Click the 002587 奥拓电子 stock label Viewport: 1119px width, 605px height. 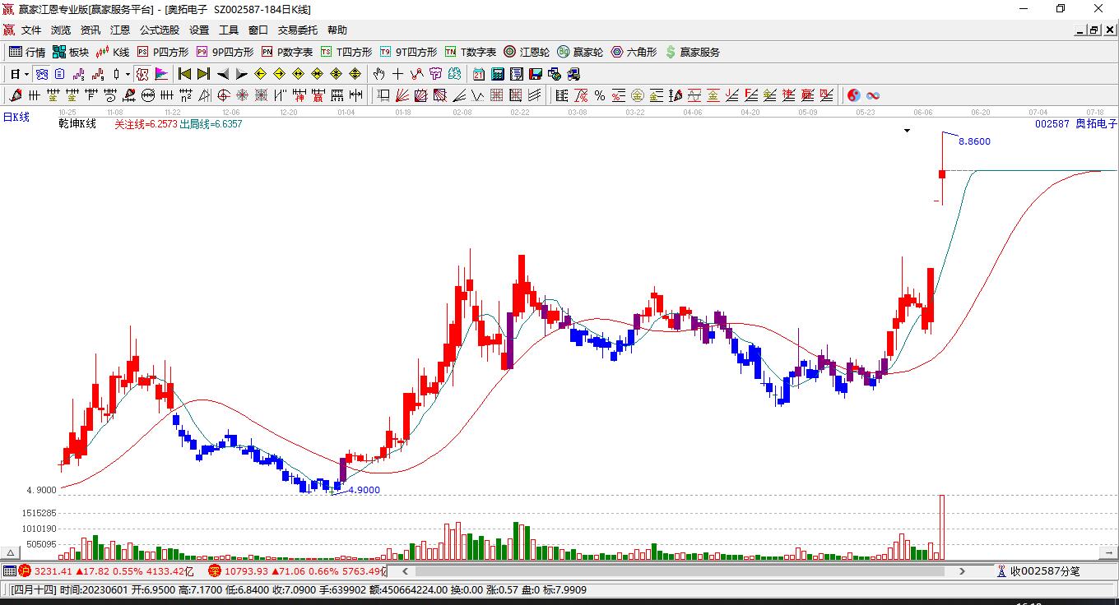(1076, 124)
